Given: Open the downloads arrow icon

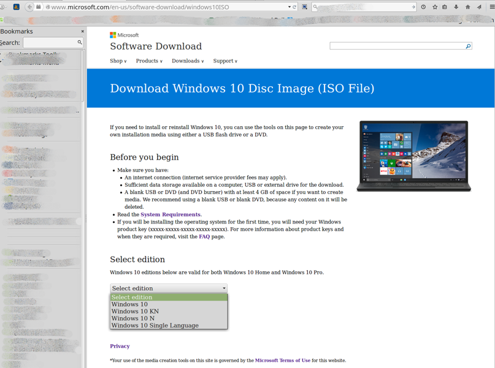Looking at the screenshot, I should (x=456, y=7).
